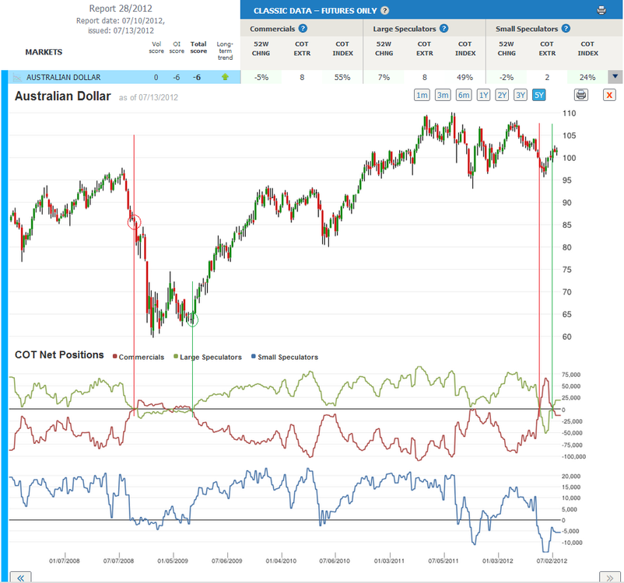Viewport: 624px width, 583px height.
Task: Click the COT Net Positions heading
Action: (x=59, y=354)
